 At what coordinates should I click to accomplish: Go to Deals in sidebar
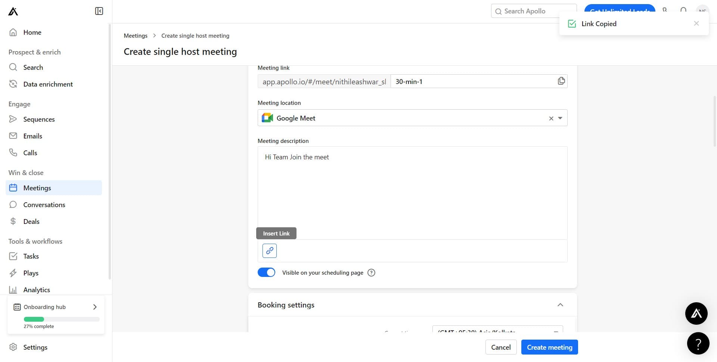[31, 222]
